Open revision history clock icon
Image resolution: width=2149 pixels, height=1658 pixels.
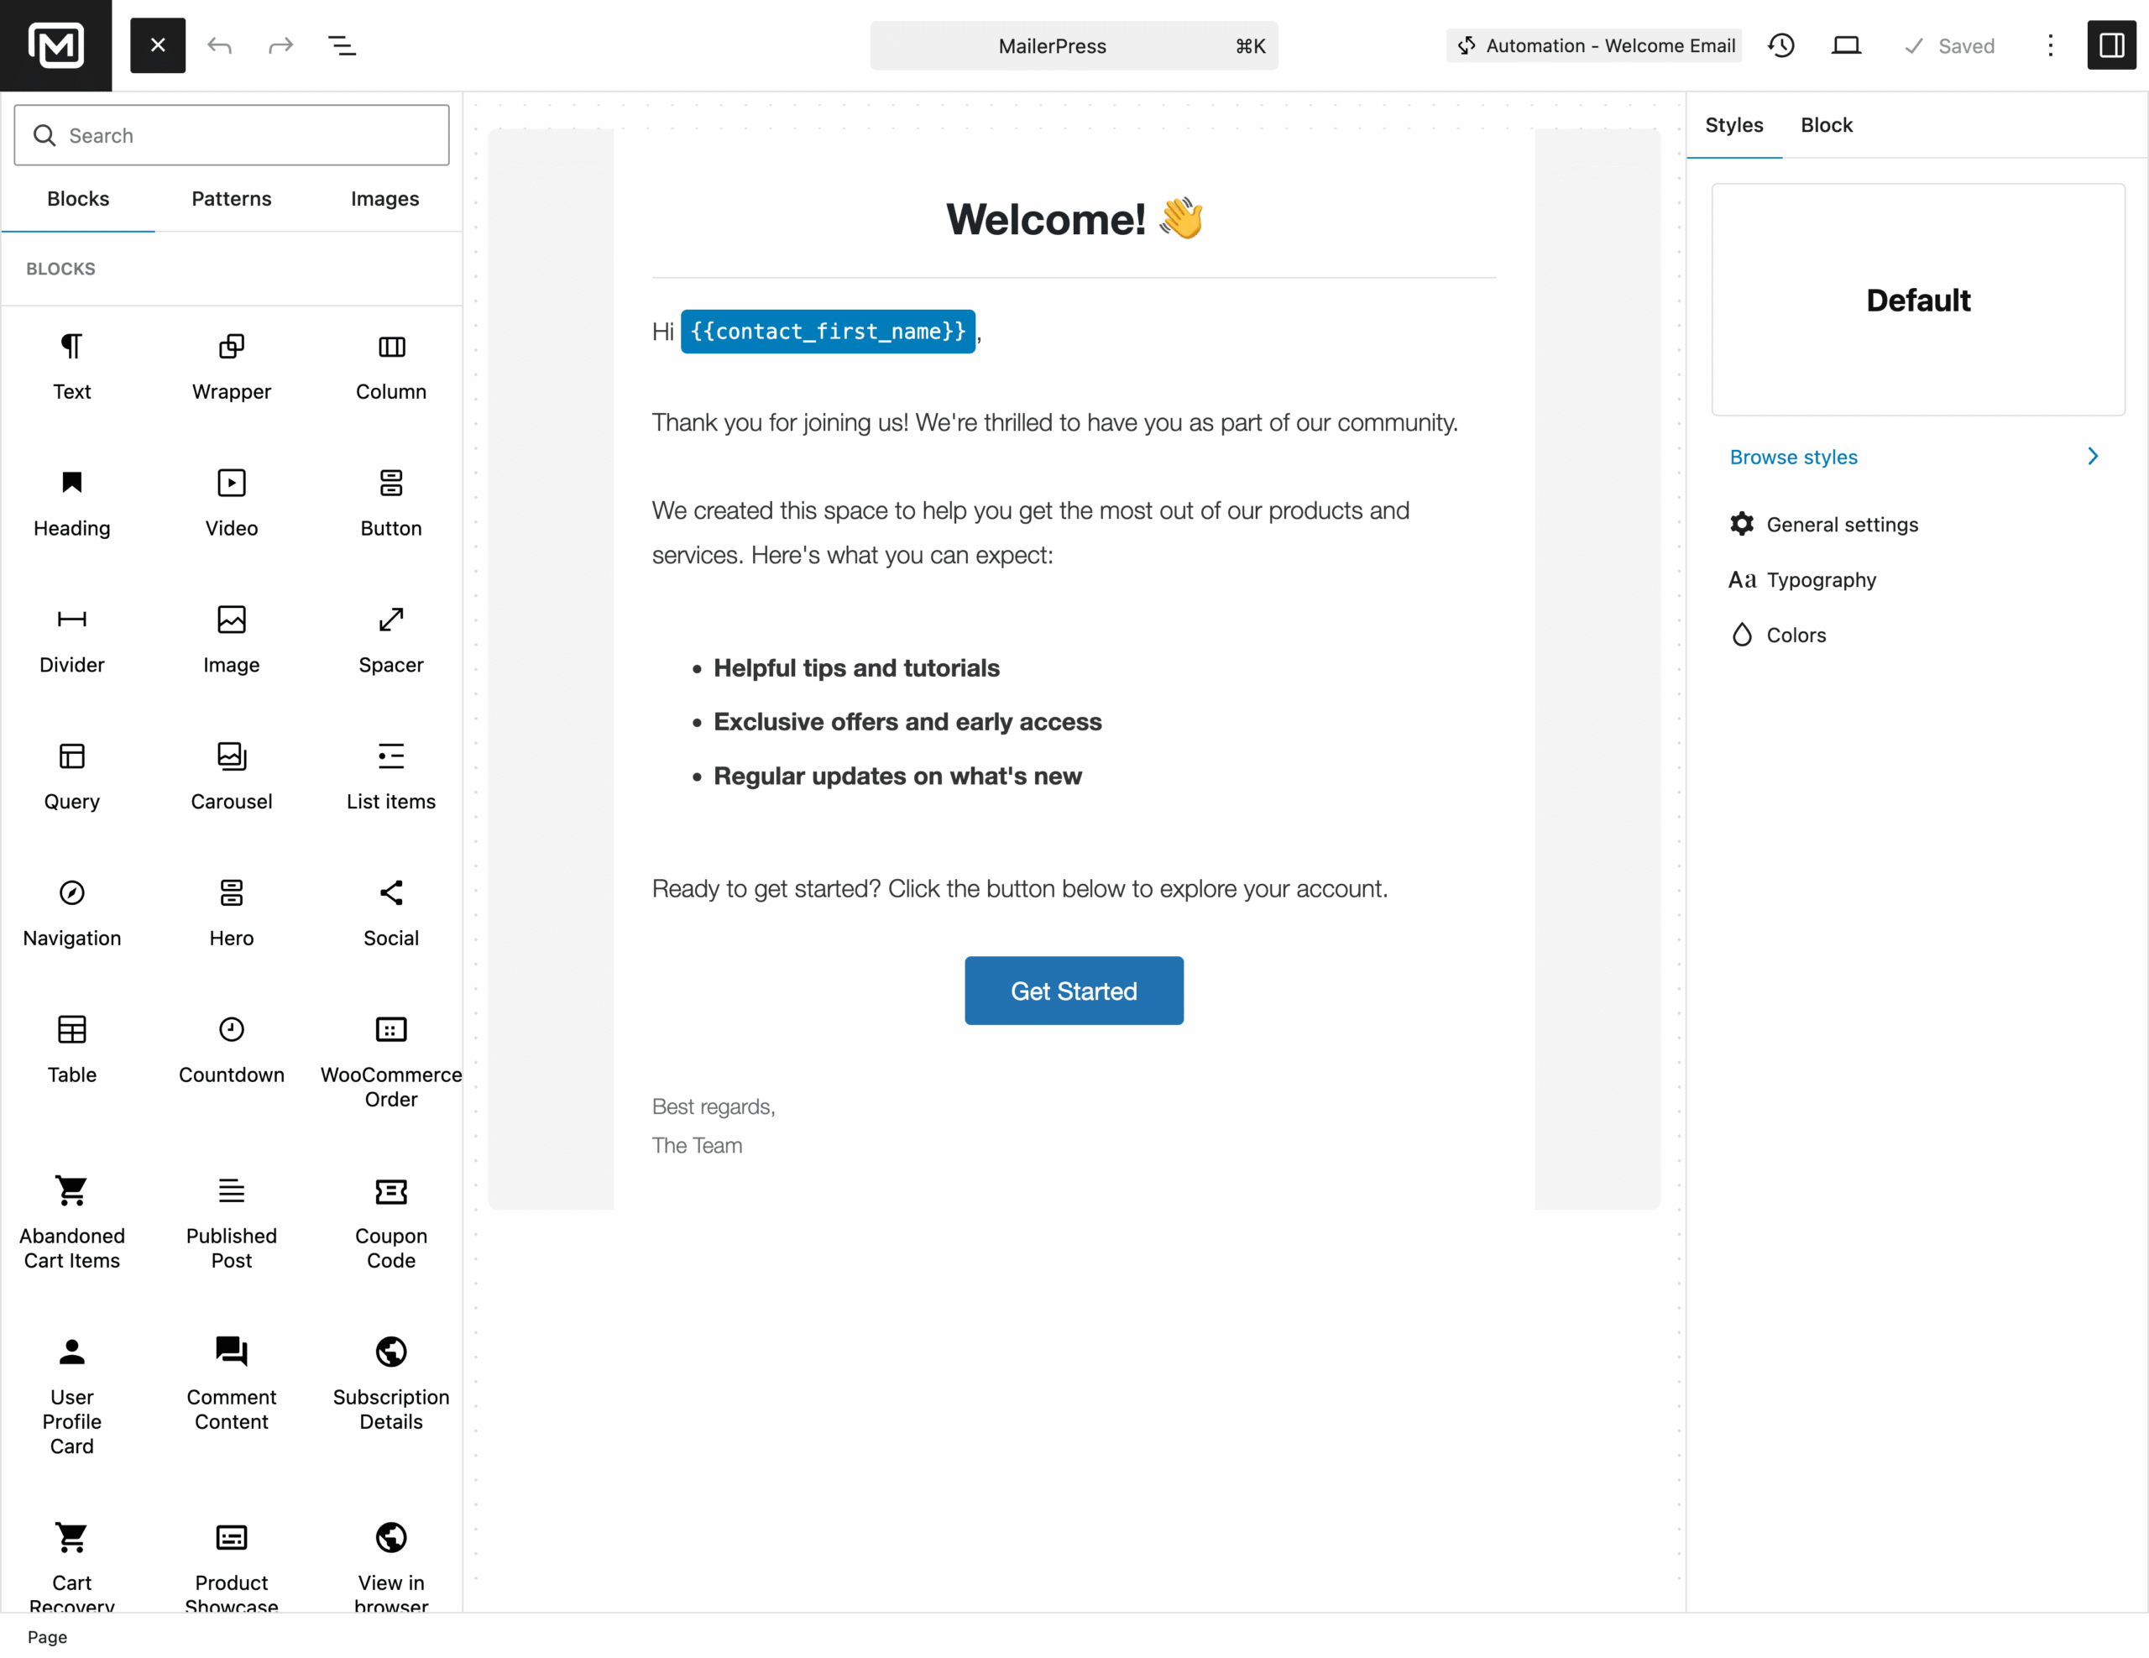pos(1781,45)
